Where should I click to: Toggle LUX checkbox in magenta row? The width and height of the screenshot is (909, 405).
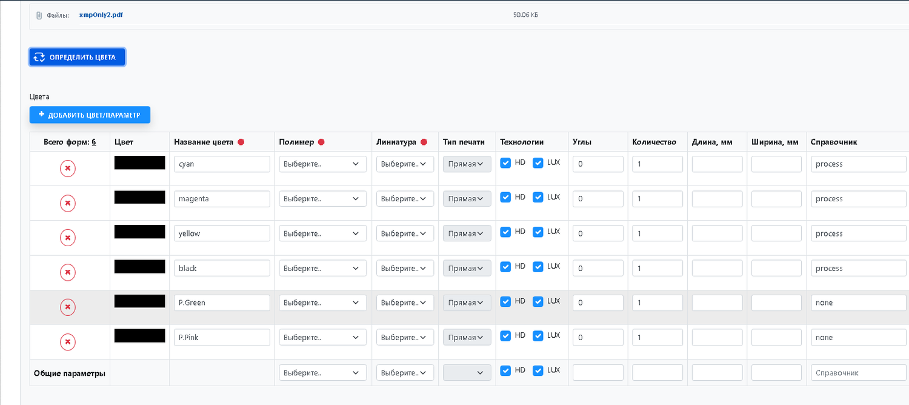point(538,197)
